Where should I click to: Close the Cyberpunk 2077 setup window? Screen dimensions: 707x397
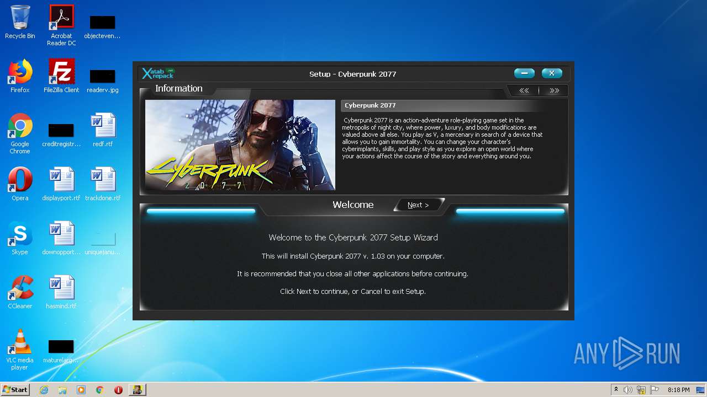tap(552, 73)
